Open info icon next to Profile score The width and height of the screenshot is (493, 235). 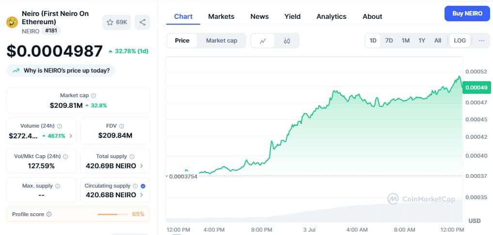49,214
